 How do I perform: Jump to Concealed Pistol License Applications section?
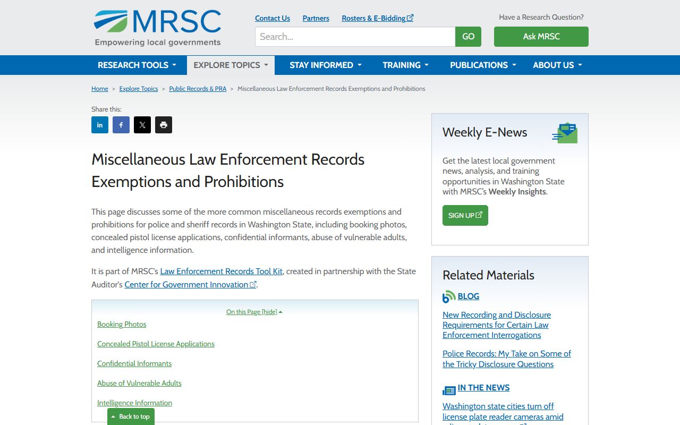156,344
